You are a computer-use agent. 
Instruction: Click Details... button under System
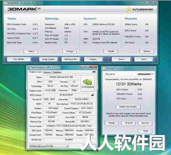pyautogui.click(x=111, y=51)
